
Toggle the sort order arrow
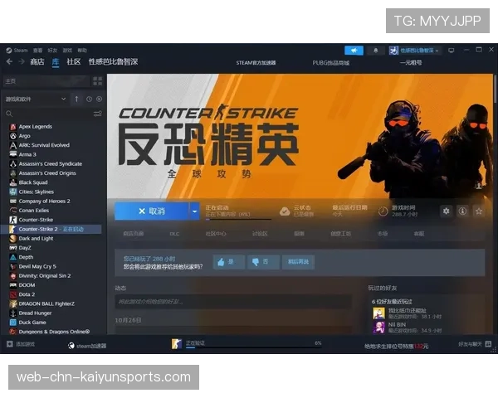tap(76, 99)
